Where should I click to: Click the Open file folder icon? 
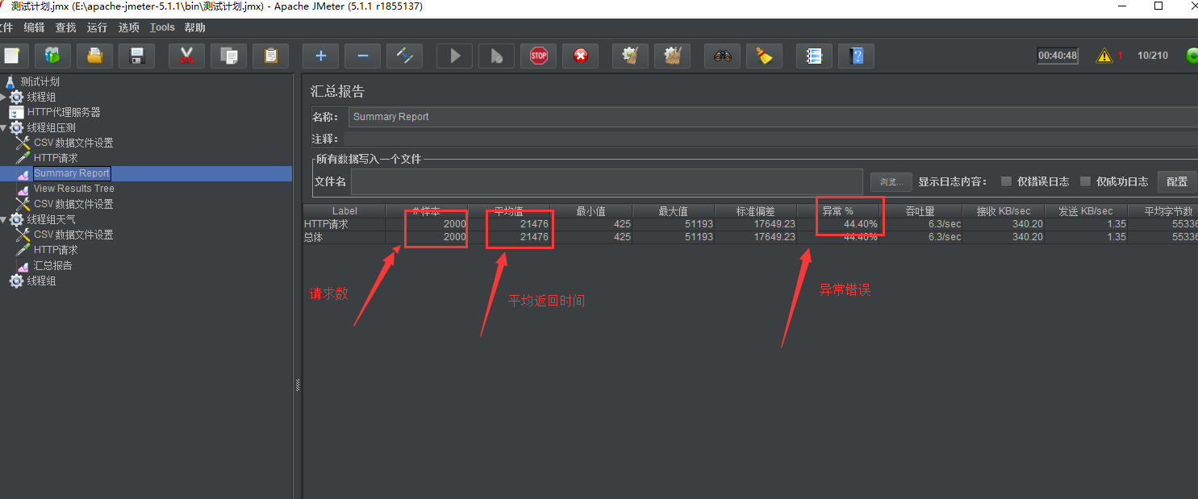94,56
